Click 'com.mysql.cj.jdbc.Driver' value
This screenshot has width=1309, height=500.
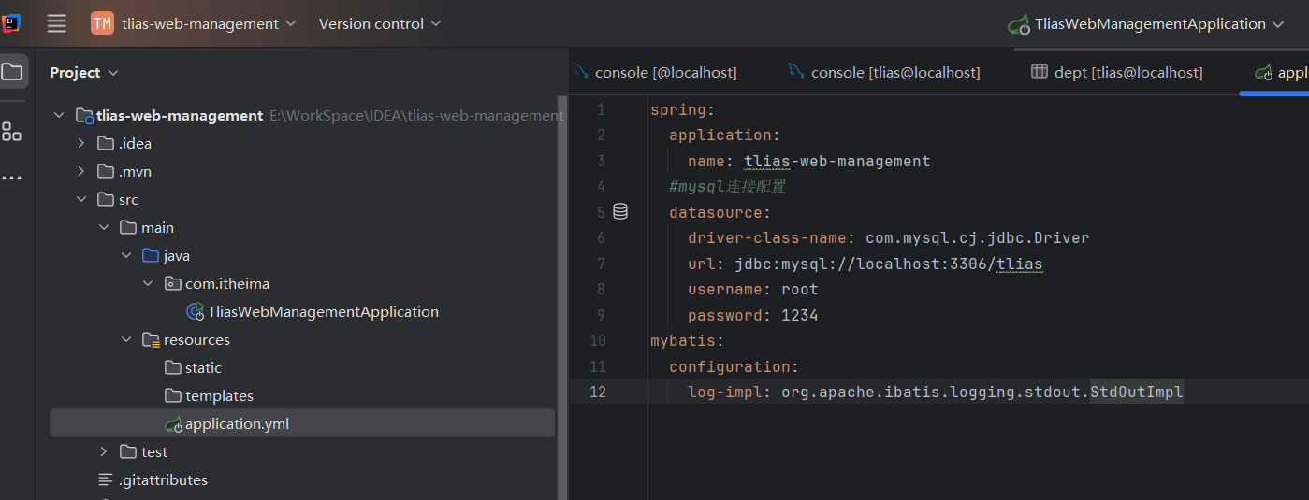tap(977, 237)
